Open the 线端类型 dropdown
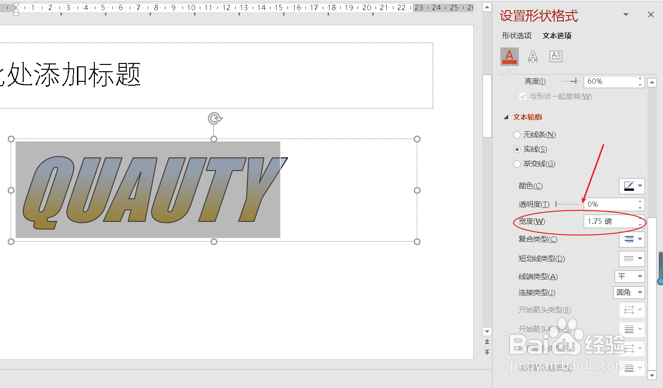 [x=630, y=277]
